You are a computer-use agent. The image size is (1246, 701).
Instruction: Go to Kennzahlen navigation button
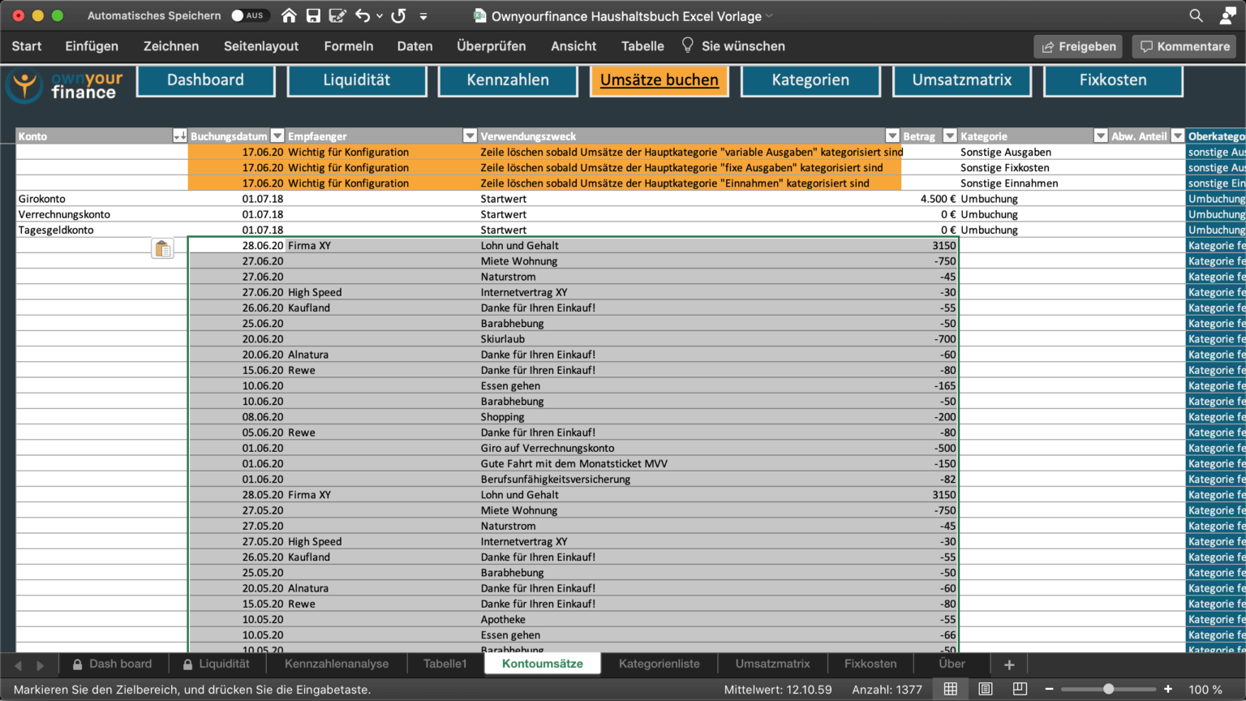point(508,80)
